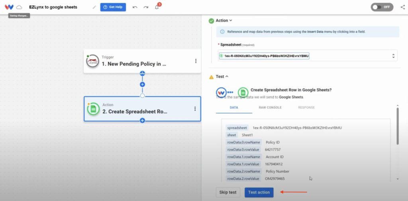Click the router icon below the trigger

[142, 73]
